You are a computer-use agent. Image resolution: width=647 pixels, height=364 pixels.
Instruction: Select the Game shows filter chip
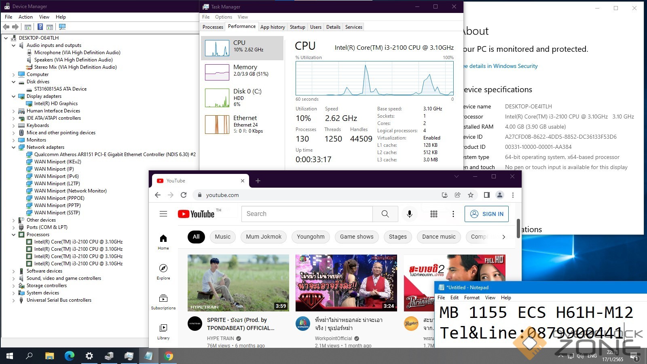click(x=357, y=237)
